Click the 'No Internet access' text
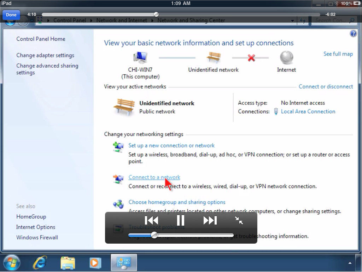 click(x=303, y=103)
